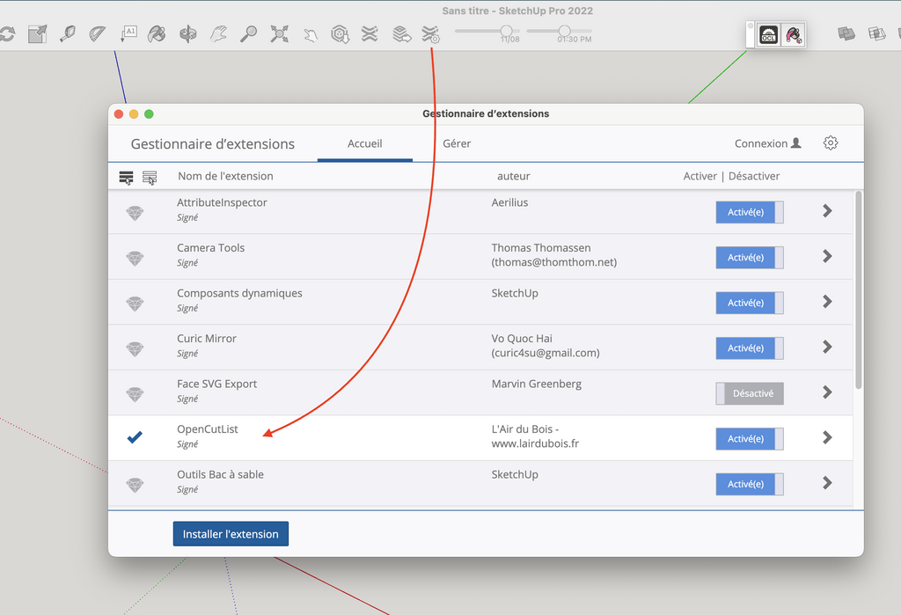Select the AttributeInspector row gem checkbox
Image resolution: width=901 pixels, height=615 pixels.
[x=135, y=213]
